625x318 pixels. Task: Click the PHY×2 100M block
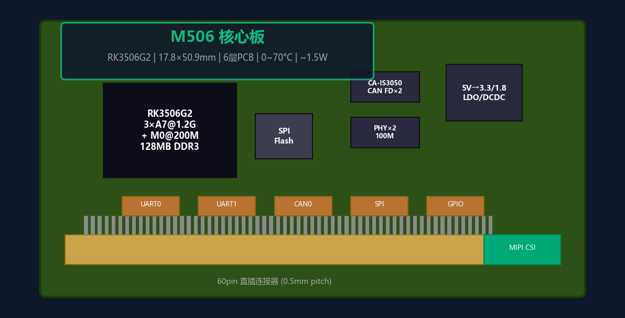pyautogui.click(x=385, y=133)
